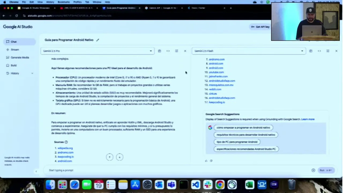Open jaimefranko.com source link

point(218,77)
